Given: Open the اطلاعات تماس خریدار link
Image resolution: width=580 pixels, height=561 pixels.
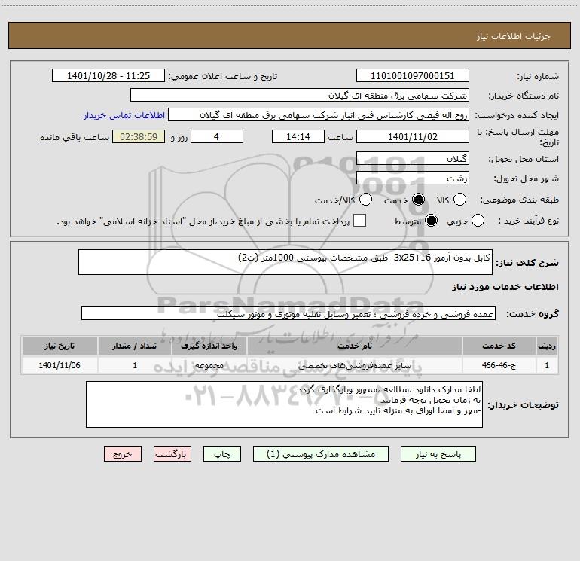Looking at the screenshot, I should pyautogui.click(x=124, y=115).
